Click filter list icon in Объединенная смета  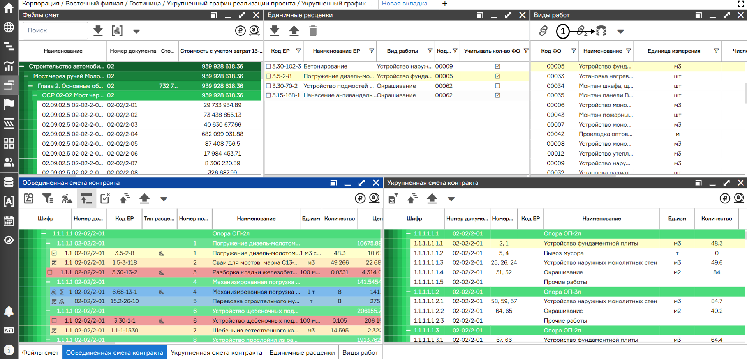click(x=48, y=198)
